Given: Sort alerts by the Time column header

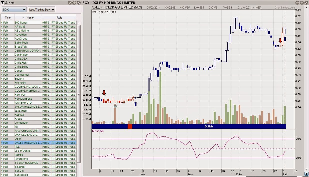Looking at the screenshot, I should (x=8, y=17).
